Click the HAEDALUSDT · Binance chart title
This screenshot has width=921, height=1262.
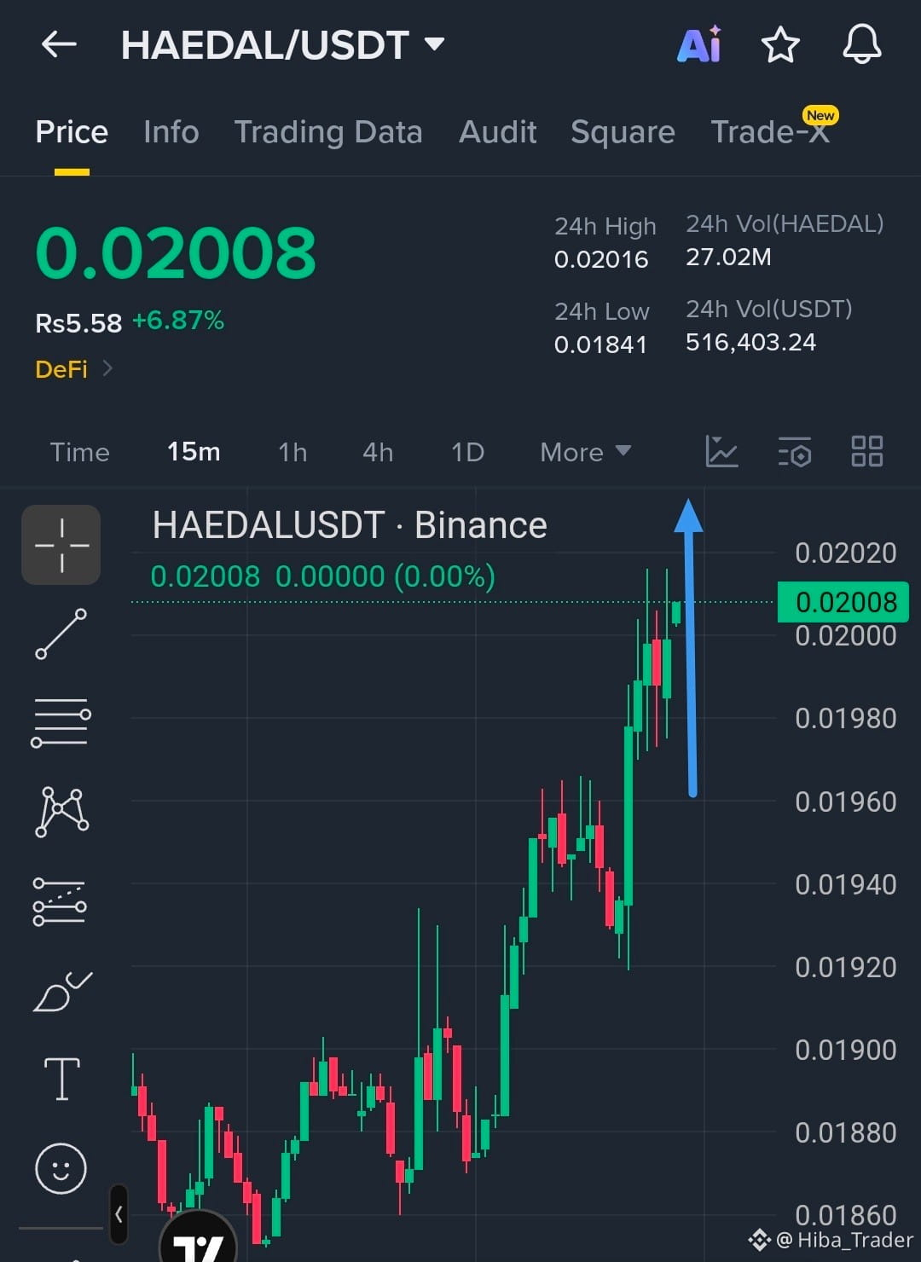click(x=350, y=525)
